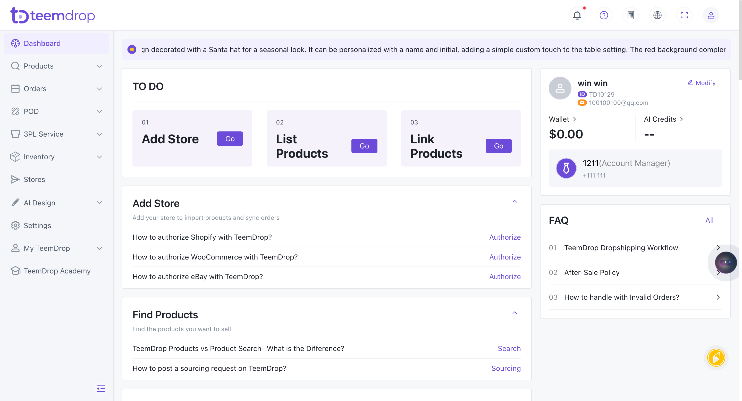Expand the AI Design menu chevron
Screen dimensions: 742x401
(99, 203)
